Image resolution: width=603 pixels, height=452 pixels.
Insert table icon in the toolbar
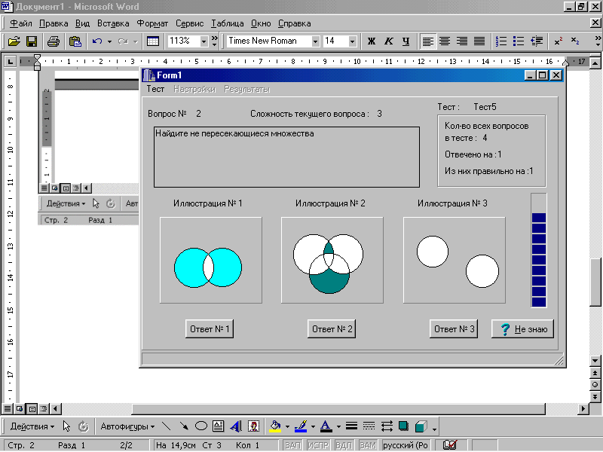click(x=153, y=41)
